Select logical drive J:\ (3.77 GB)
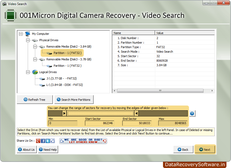 (62, 78)
